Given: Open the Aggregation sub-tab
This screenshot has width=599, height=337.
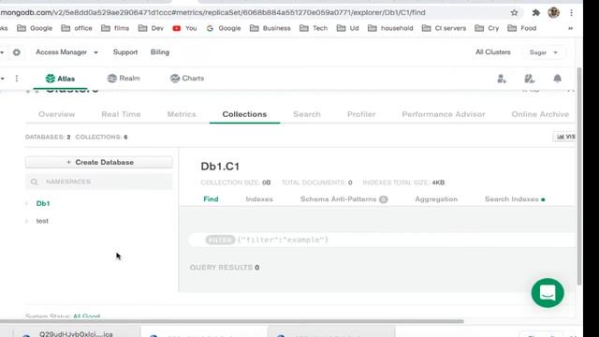Looking at the screenshot, I should (x=436, y=199).
